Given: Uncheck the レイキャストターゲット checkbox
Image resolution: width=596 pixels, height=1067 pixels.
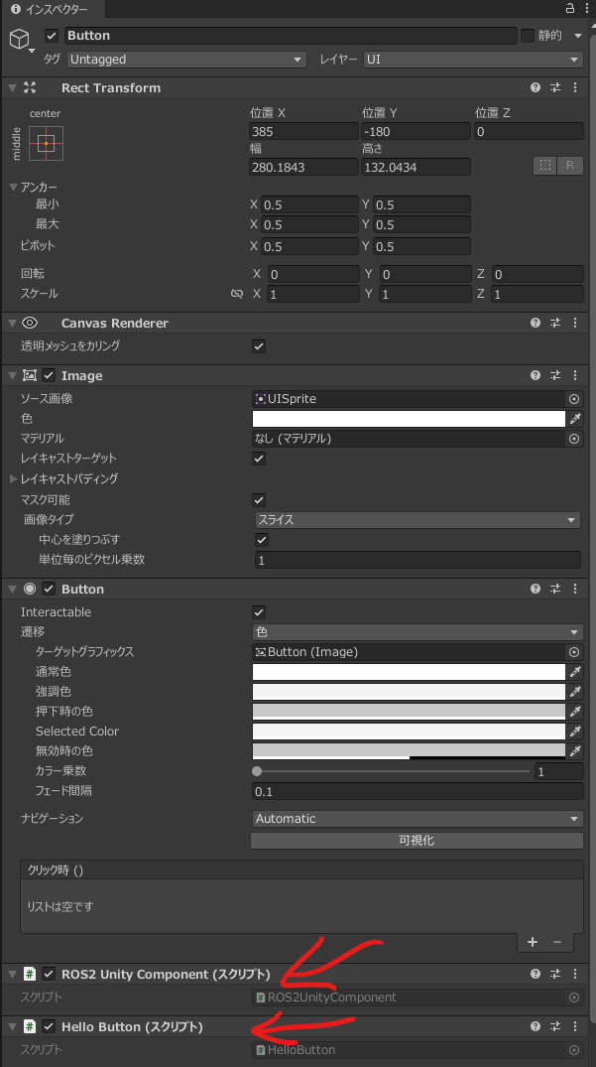Looking at the screenshot, I should (x=259, y=459).
